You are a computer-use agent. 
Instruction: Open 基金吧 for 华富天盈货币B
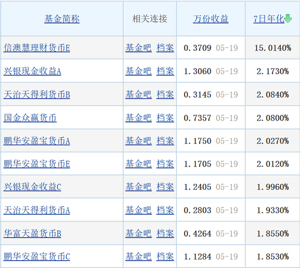pyautogui.click(x=138, y=234)
